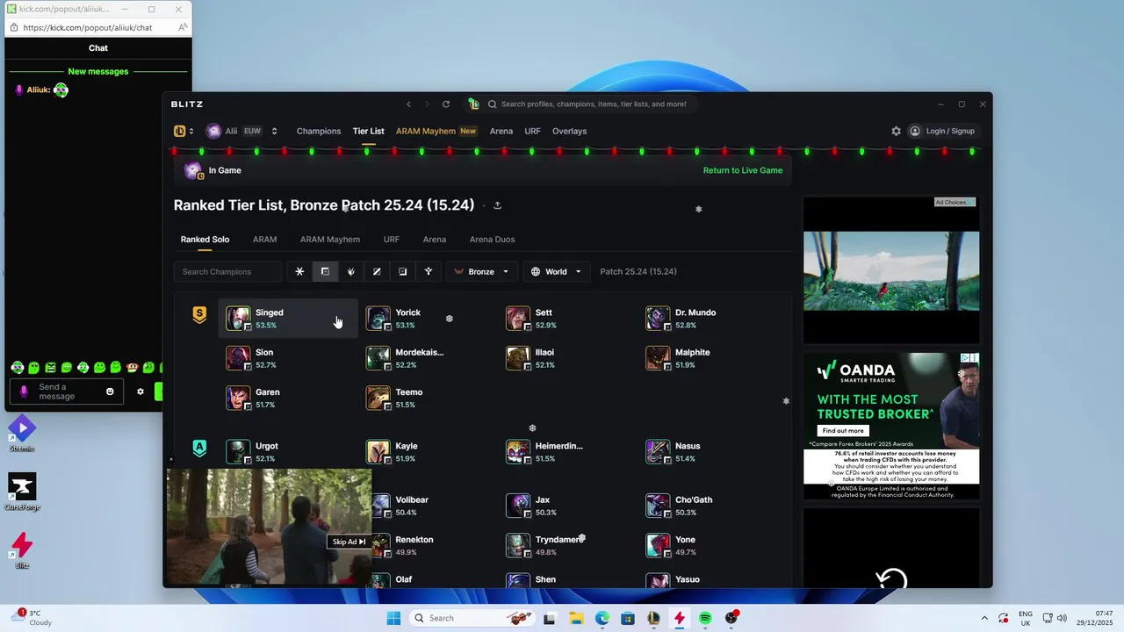1124x632 pixels.
Task: Filter the tier list by bot lane
Action: pos(402,271)
